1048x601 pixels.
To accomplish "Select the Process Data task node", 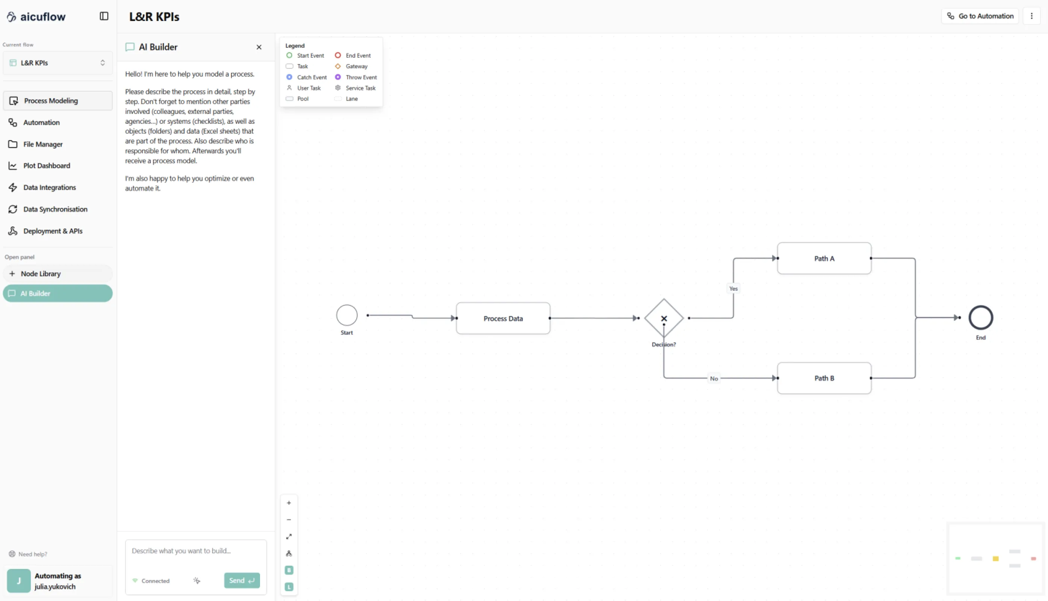I will (503, 318).
